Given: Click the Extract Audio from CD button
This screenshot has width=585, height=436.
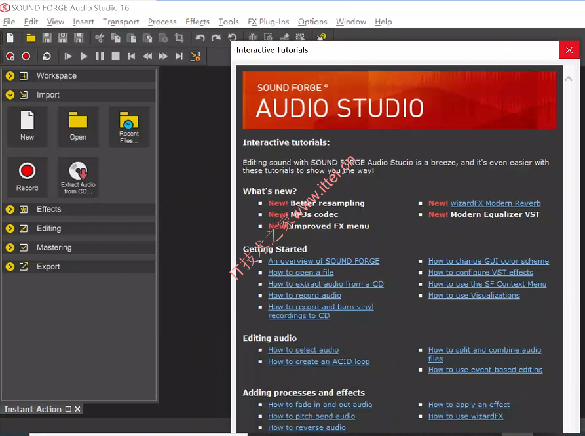Looking at the screenshot, I should tap(78, 177).
